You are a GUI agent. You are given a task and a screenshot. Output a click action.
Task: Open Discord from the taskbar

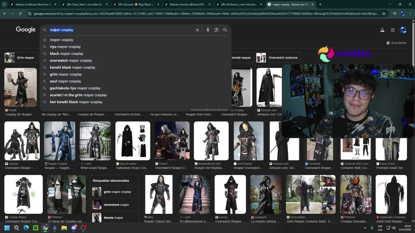tap(74, 228)
